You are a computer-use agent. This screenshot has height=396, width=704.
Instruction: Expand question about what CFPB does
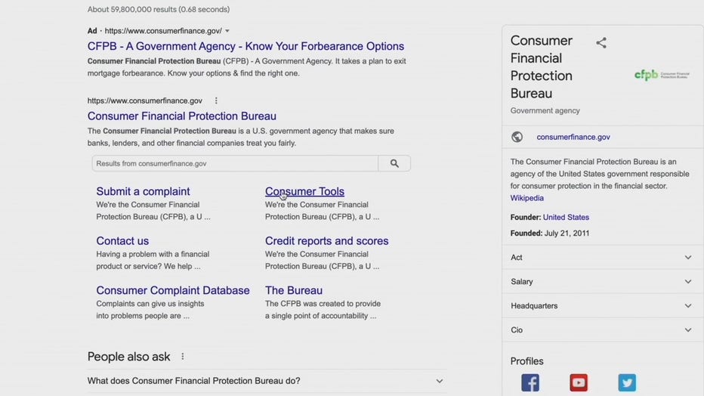[x=439, y=381]
